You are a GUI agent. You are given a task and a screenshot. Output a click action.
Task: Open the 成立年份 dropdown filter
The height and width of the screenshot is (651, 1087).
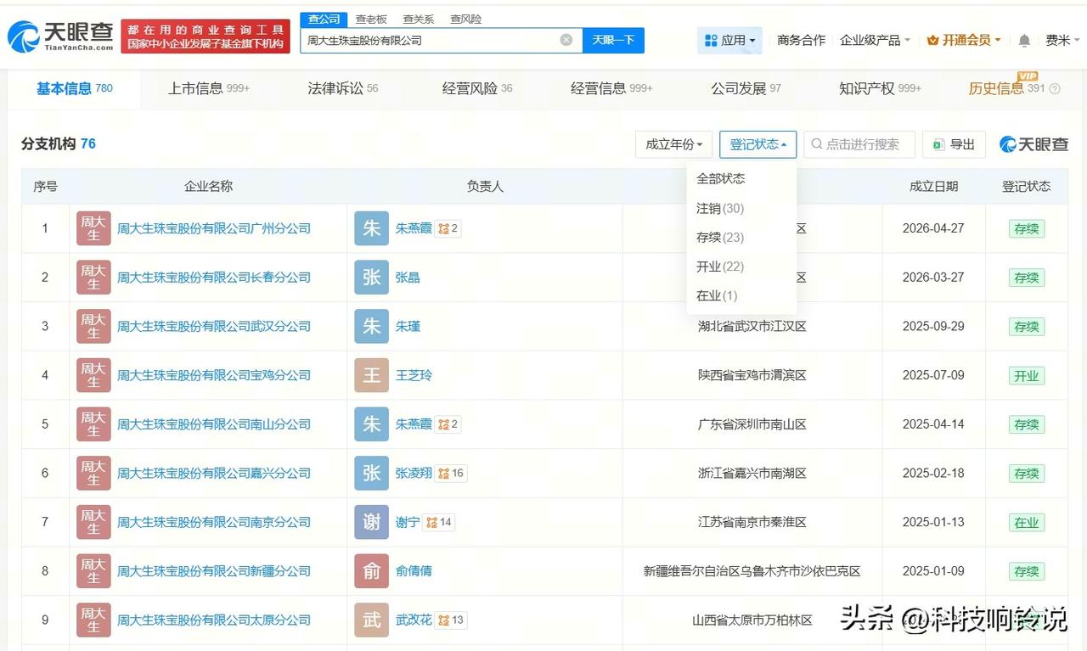673,144
